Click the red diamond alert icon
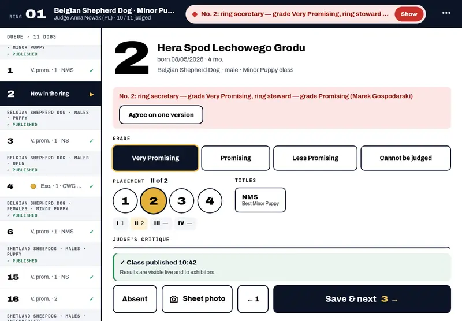This screenshot has width=462, height=321. (195, 14)
